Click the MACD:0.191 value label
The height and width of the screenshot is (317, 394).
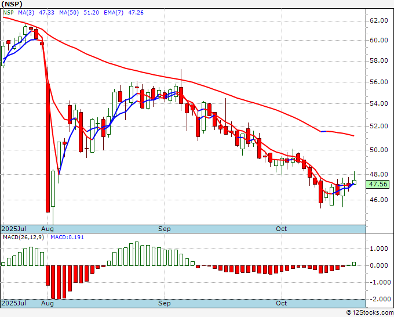67,237
